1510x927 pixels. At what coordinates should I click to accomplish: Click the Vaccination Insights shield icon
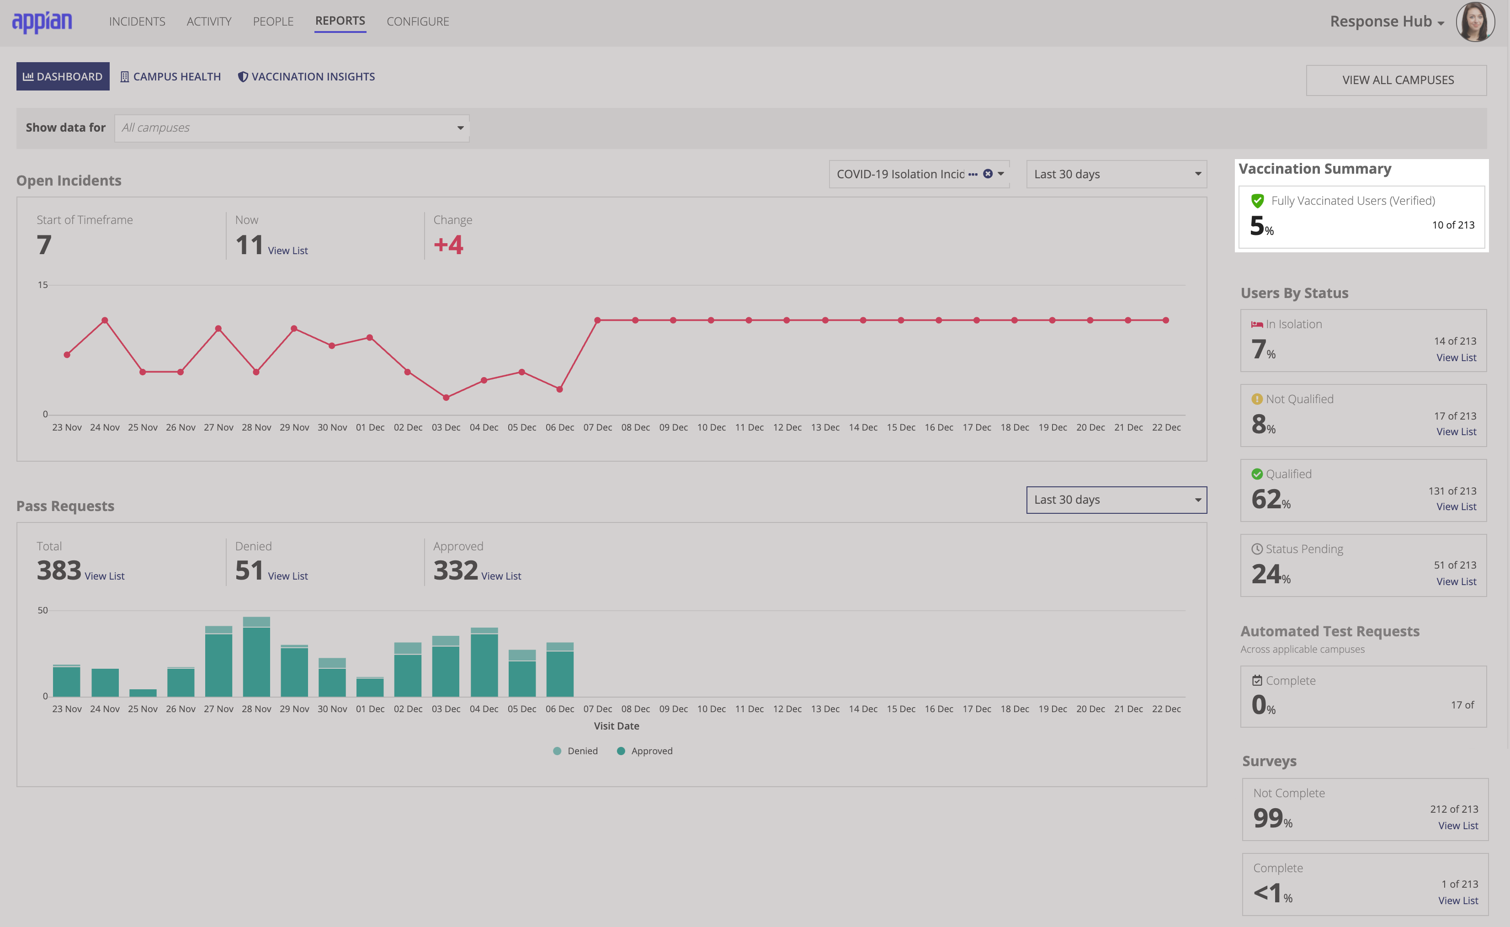point(243,77)
